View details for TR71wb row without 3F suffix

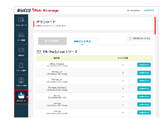click(x=144, y=112)
